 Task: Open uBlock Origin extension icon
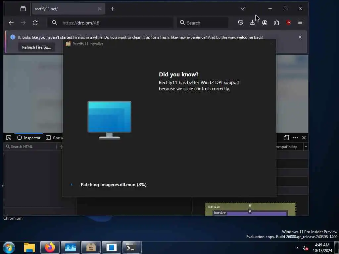pyautogui.click(x=288, y=22)
